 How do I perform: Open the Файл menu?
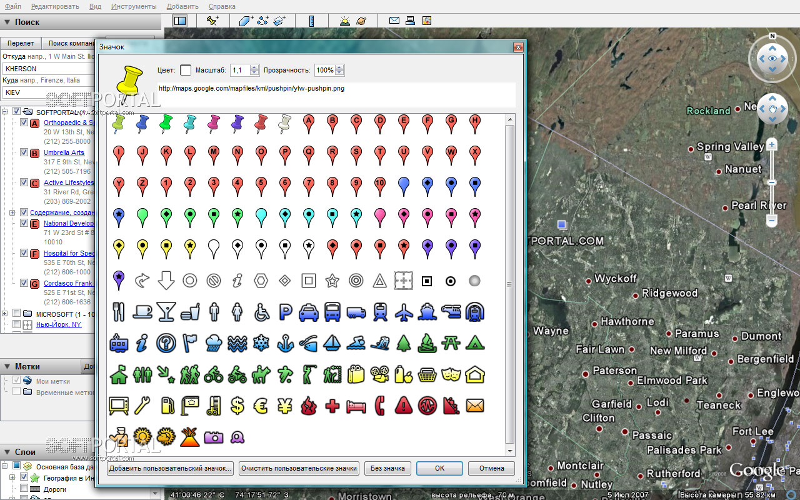point(12,6)
